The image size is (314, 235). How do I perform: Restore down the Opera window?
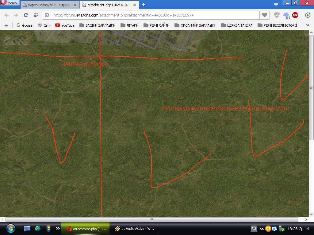click(x=296, y=3)
